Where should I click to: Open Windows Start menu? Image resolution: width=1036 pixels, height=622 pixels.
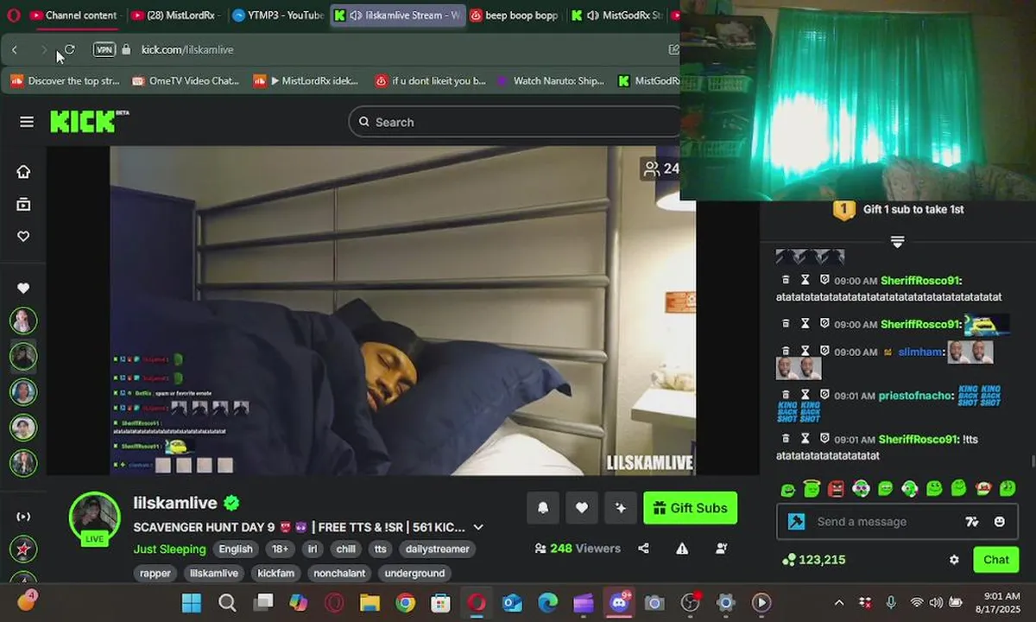point(191,602)
